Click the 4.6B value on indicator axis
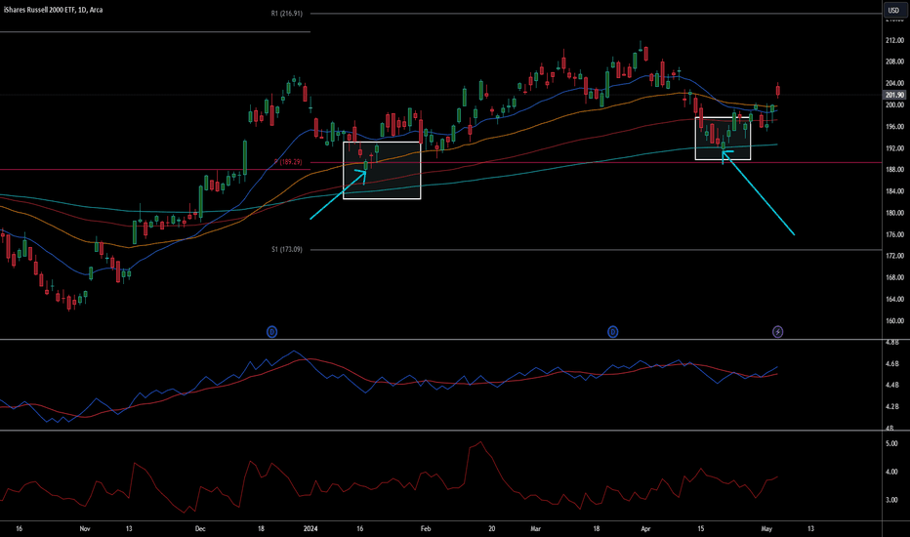Screen dimensions: 910x537 [892, 364]
